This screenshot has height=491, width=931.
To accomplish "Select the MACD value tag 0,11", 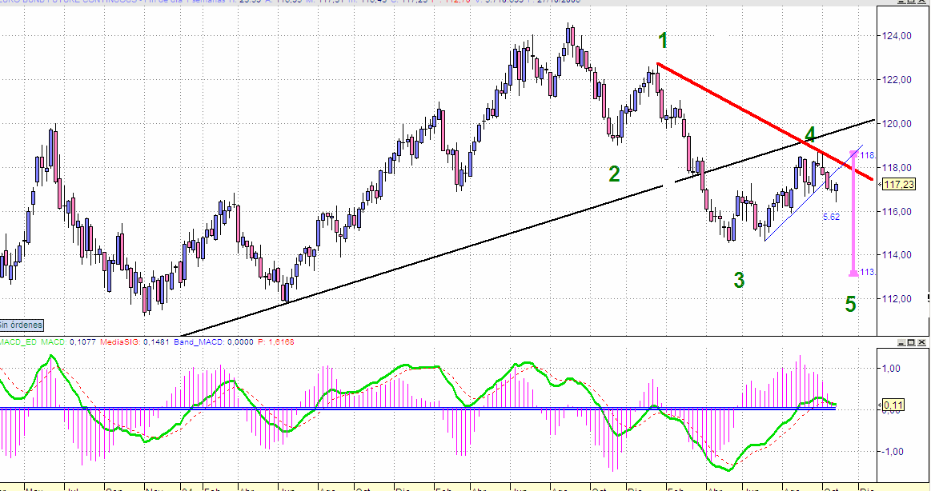I will coord(893,405).
